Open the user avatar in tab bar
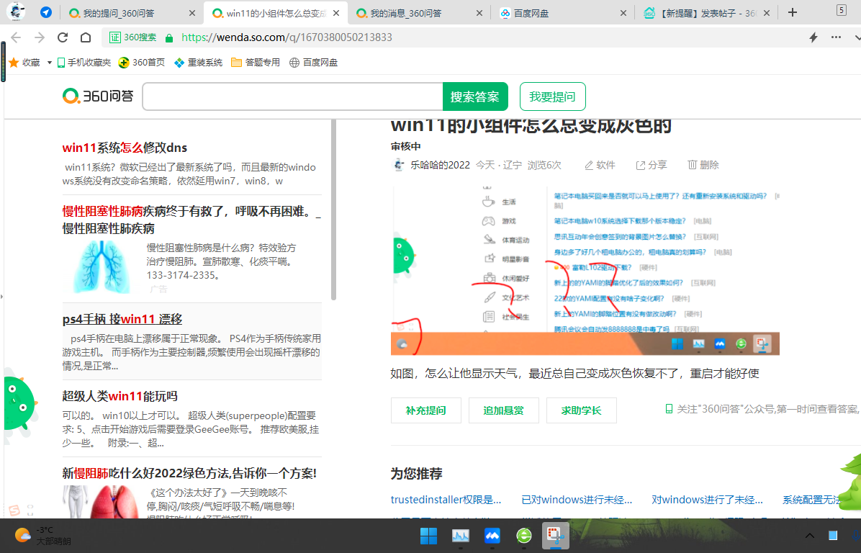 (x=16, y=12)
